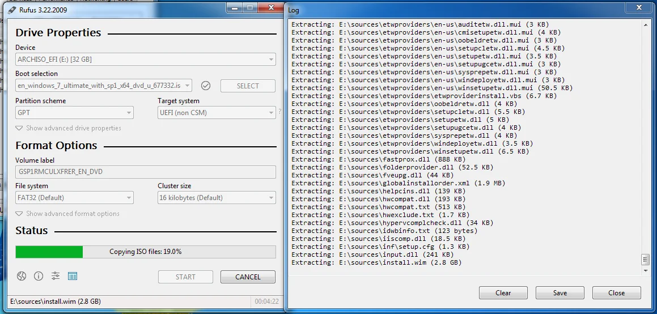This screenshot has height=314, width=657.
Task: Open the About information icon
Action: tap(39, 277)
